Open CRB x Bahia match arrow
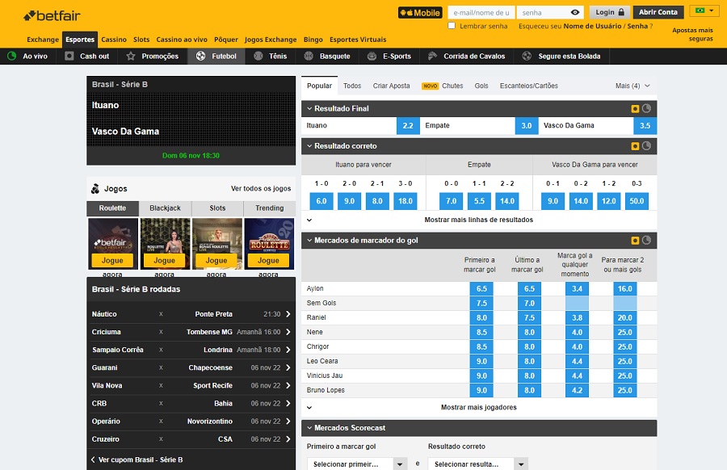Screen dimensions: 727x470 pyautogui.click(x=288, y=403)
